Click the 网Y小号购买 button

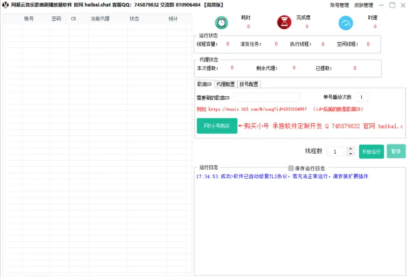coord(217,126)
